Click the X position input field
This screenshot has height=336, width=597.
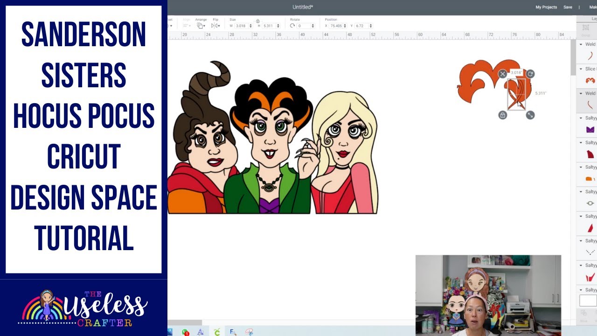pos(336,26)
